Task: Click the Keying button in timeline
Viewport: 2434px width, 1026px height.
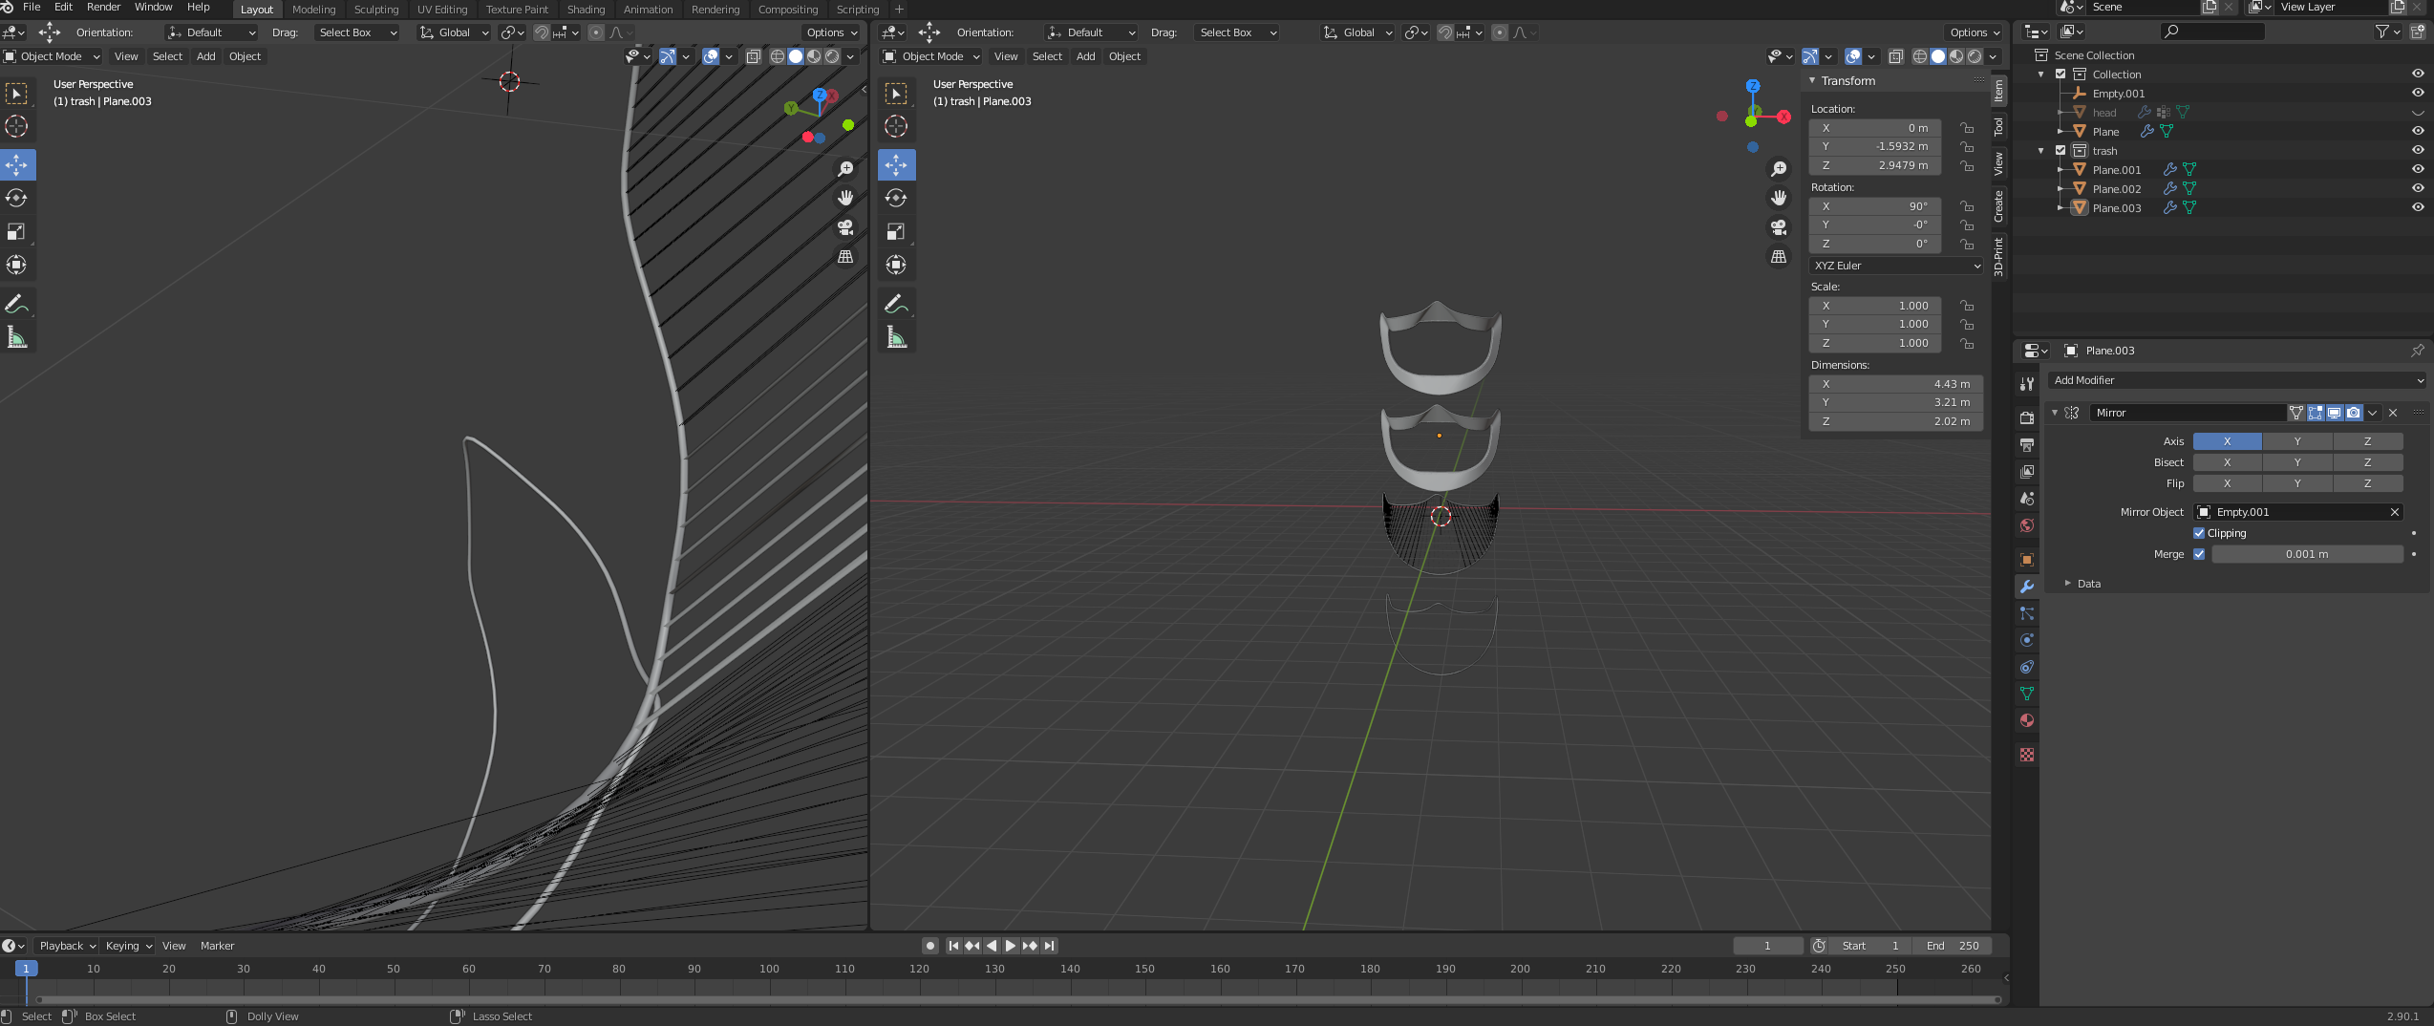Action: (x=128, y=946)
